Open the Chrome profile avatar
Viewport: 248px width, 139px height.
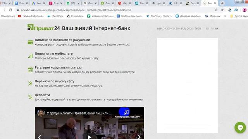coord(245,10)
